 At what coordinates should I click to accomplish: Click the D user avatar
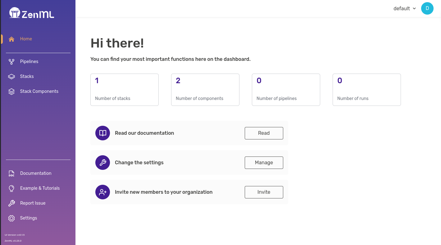tap(427, 8)
